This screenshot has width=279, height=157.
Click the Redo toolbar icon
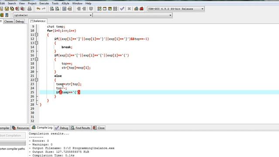click(44, 9)
